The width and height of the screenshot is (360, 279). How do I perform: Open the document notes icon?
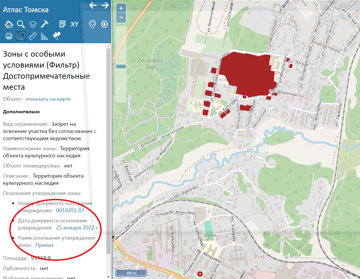coord(62,24)
